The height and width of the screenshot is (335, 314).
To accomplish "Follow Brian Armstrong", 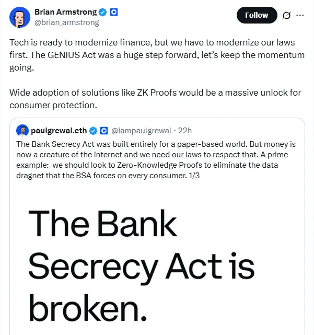I will click(257, 15).
